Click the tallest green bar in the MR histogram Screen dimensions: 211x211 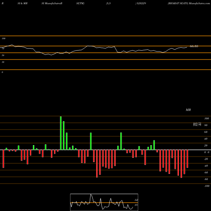[61, 133]
